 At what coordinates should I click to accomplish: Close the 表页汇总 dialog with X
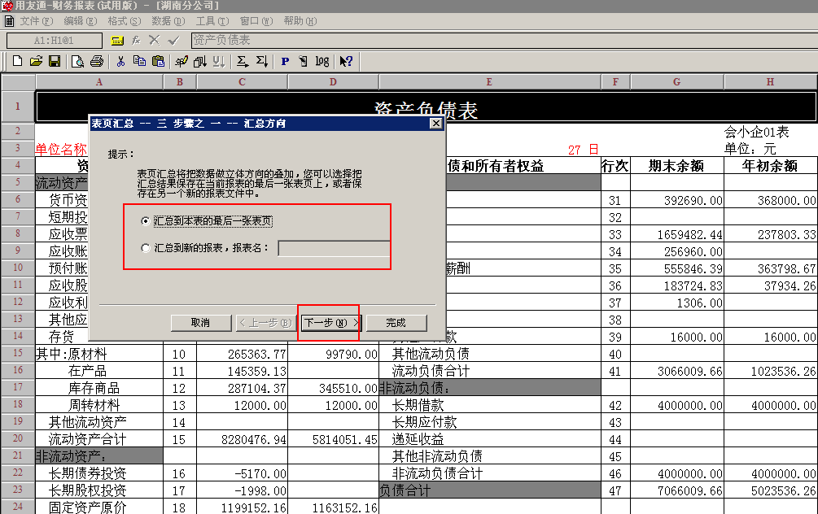tap(435, 123)
